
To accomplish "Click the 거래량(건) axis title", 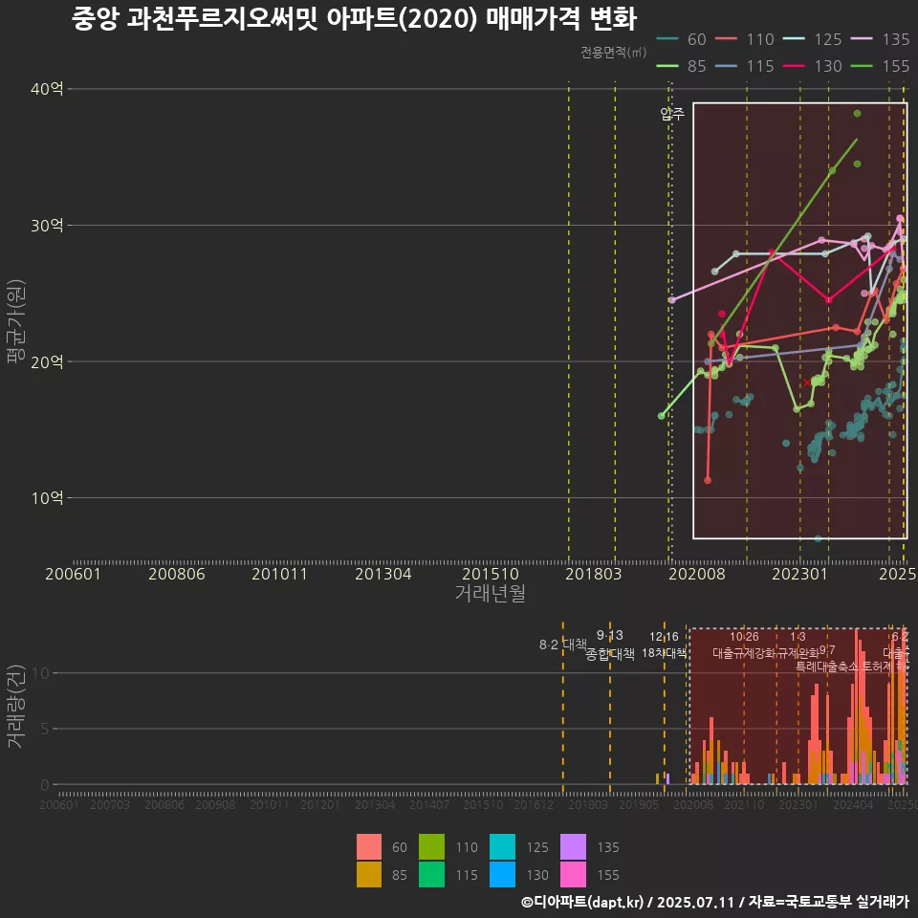I will point(16,707).
